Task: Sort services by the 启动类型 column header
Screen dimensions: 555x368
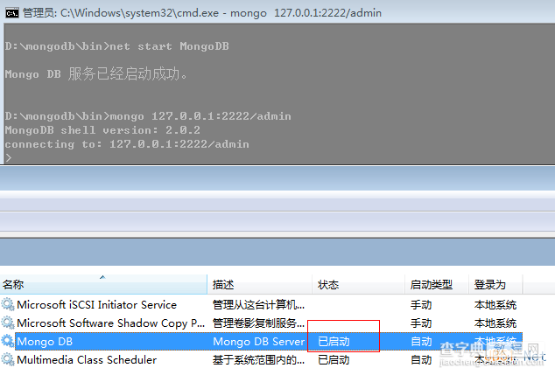Action: pyautogui.click(x=437, y=285)
